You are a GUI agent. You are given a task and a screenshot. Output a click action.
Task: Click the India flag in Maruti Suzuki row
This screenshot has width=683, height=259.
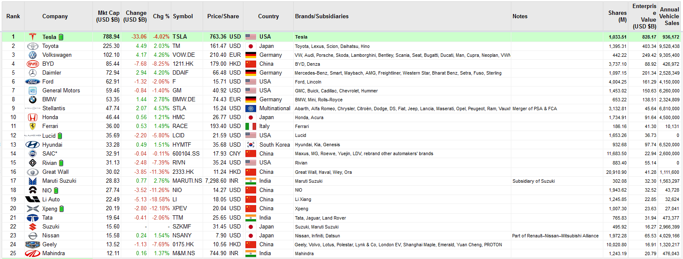[251, 181]
